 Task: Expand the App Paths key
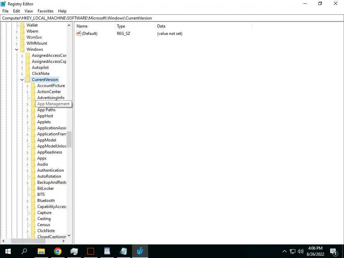[28, 110]
